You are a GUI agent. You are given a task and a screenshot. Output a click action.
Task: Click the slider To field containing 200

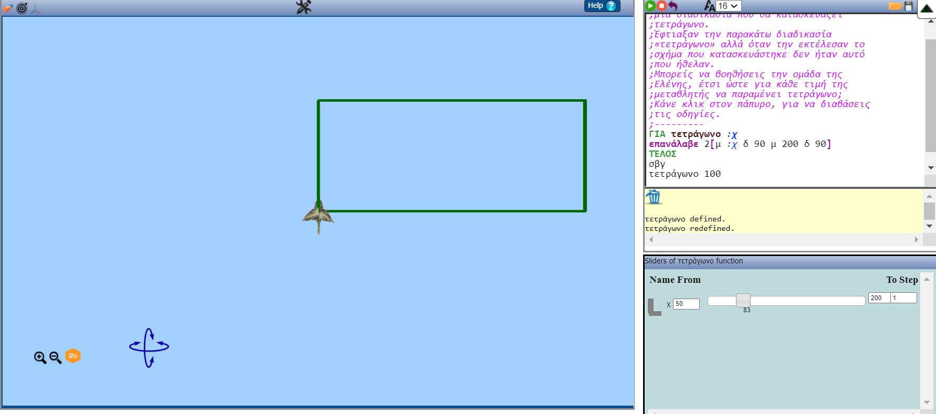click(x=879, y=298)
